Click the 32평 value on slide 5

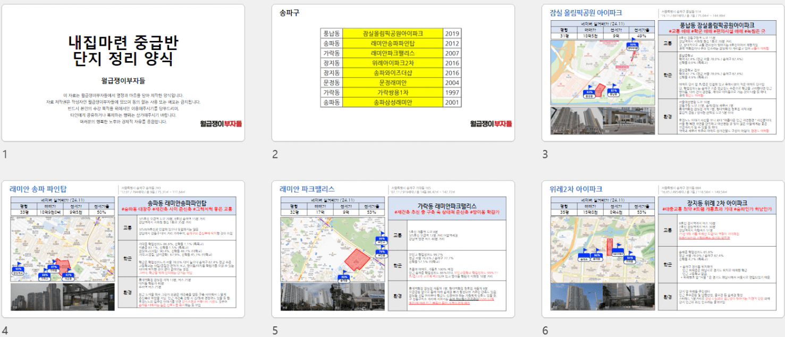click(x=294, y=212)
